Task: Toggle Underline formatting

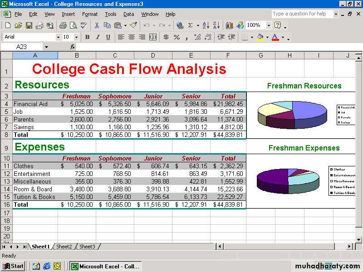Action: tap(108, 37)
